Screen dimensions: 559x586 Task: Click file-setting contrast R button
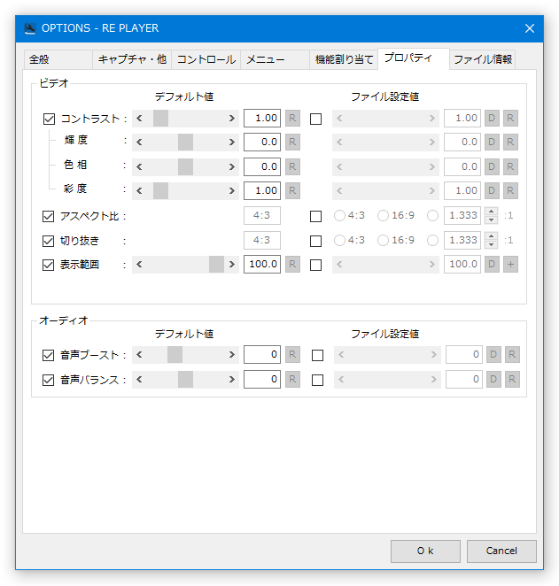tap(510, 118)
